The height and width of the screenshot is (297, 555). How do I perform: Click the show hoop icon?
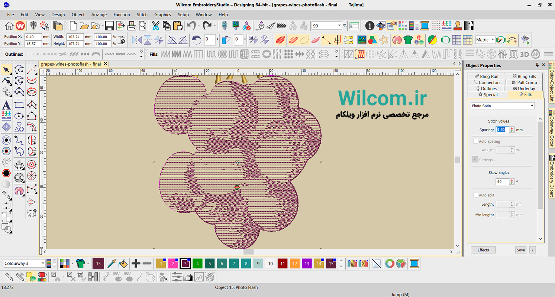(445, 40)
